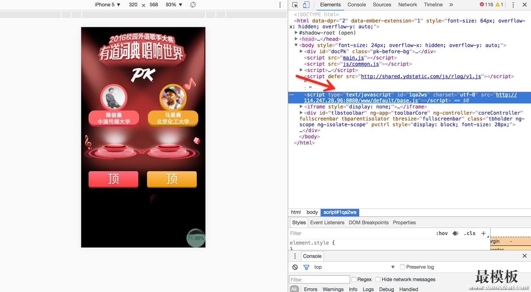Enable Preserve log checkbox
Image resolution: width=531 pixels, height=292 pixels.
pyautogui.click(x=402, y=267)
